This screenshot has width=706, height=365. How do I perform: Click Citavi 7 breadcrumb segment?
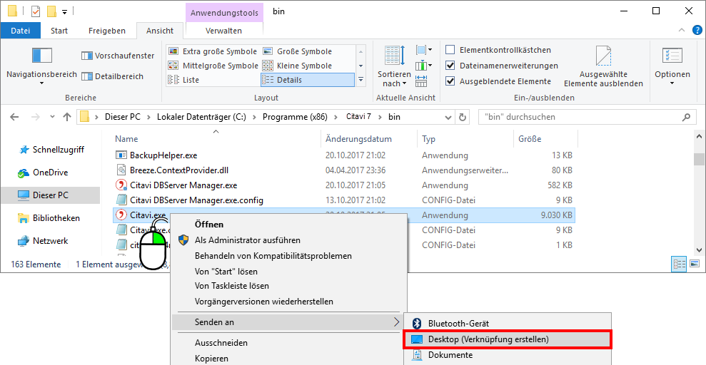click(358, 117)
